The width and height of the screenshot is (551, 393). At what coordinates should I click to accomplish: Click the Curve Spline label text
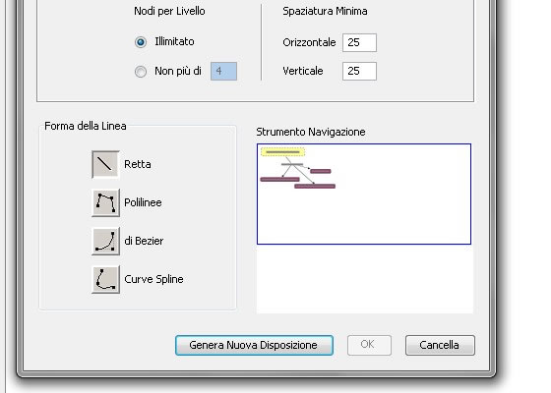pyautogui.click(x=153, y=279)
